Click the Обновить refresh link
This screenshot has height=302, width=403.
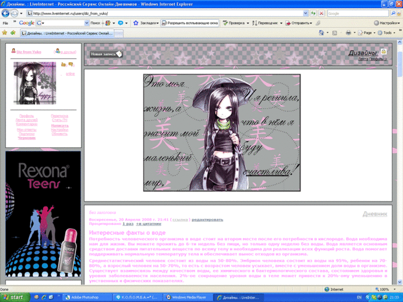pos(60,134)
